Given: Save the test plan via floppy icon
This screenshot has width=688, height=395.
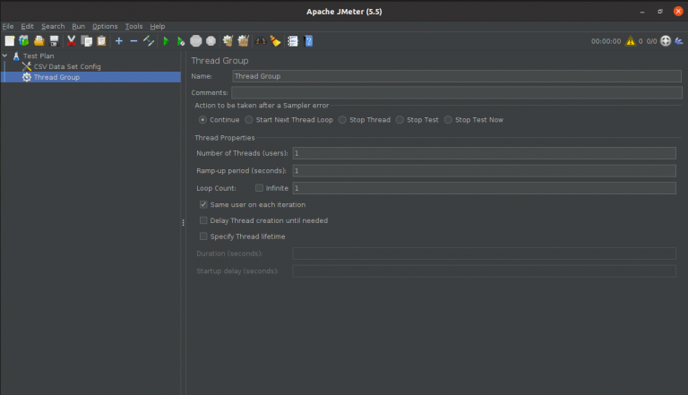Looking at the screenshot, I should point(54,41).
